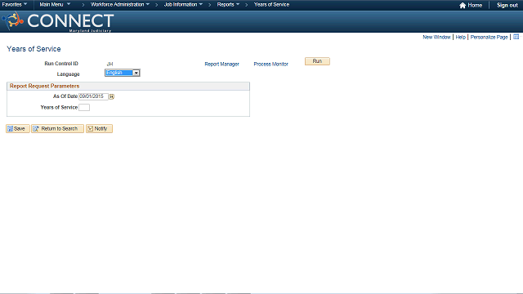Viewport: 523px width, 294px height.
Task: Click the Run button
Action: (x=317, y=61)
